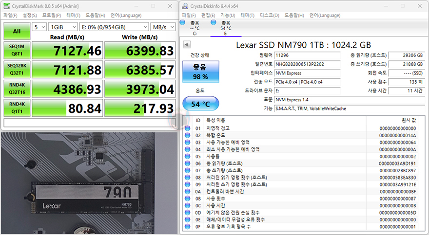Click the CrystalDiskInfo title bar icon
This screenshot has height=235, width=429.
[185, 6]
